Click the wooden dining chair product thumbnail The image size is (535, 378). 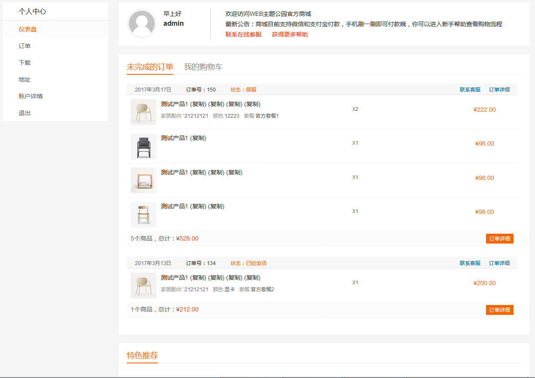[143, 214]
